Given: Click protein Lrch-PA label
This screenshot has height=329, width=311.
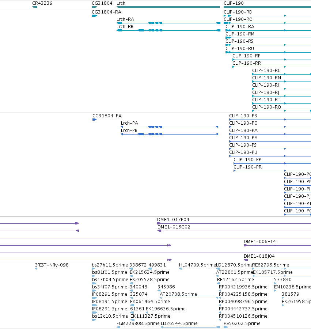Looking at the screenshot, I should click(x=129, y=123).
